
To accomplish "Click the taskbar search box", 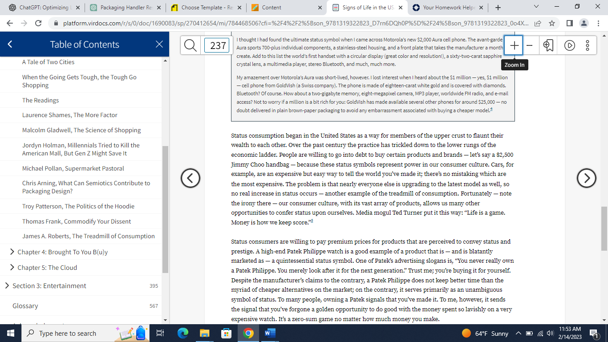I will tap(86, 333).
